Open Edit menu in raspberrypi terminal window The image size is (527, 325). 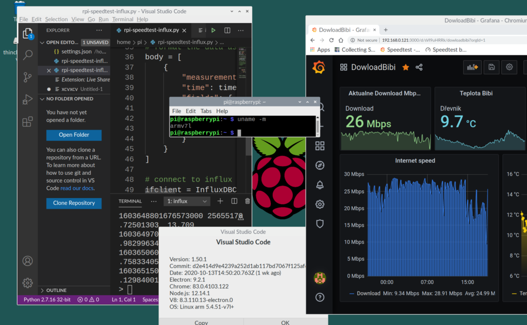tap(190, 111)
